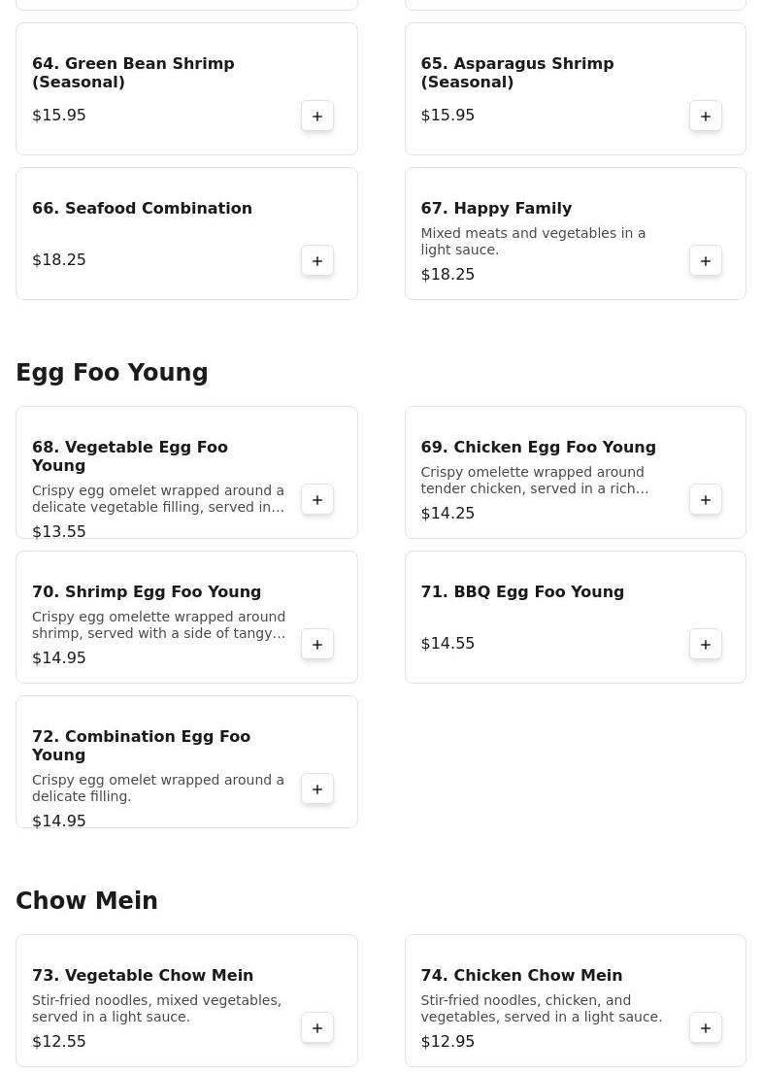Click plus icon for Vegetable Chow Mein
The height and width of the screenshot is (1073, 762).
[317, 1028]
